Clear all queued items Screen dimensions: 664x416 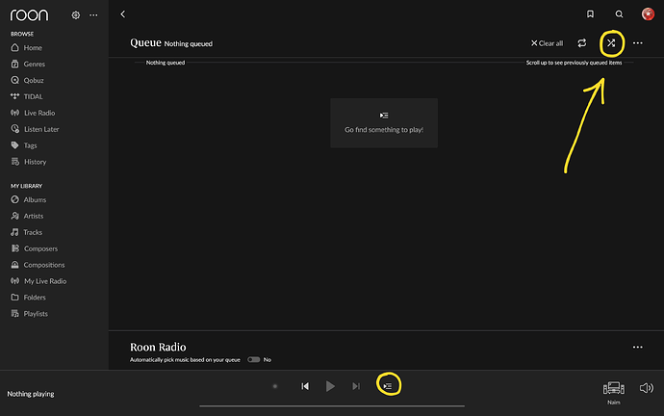click(x=548, y=43)
